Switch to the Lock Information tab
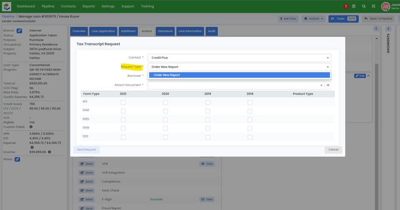400x210 pixels. point(190,31)
